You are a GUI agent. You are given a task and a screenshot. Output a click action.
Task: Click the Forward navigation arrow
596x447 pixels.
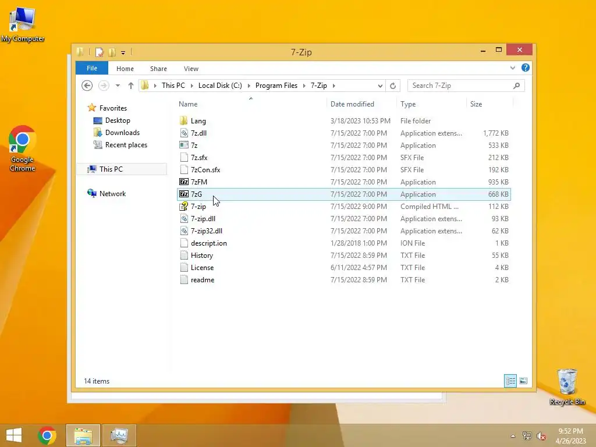pos(104,86)
